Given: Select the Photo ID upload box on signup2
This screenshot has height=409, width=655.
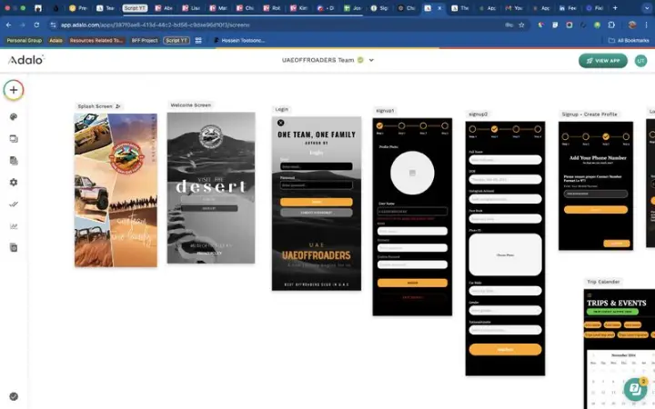Looking at the screenshot, I should 505,254.
